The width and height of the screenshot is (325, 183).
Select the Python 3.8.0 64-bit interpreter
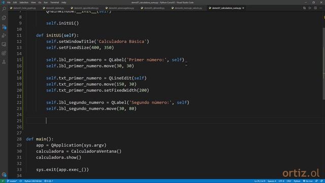[x=33, y=181]
